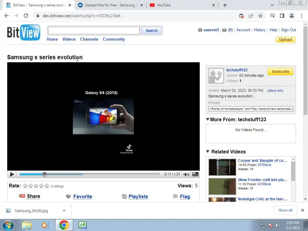The image size is (308, 231).
Task: Open New Frontier craft related video title
Action: click(263, 180)
